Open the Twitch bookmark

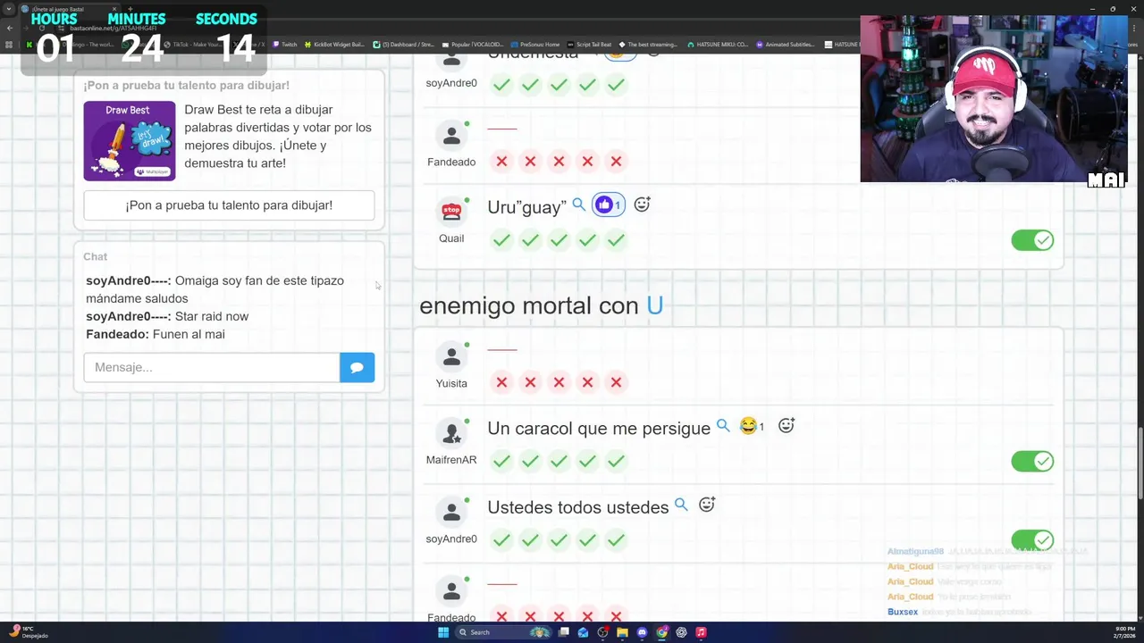tap(285, 45)
